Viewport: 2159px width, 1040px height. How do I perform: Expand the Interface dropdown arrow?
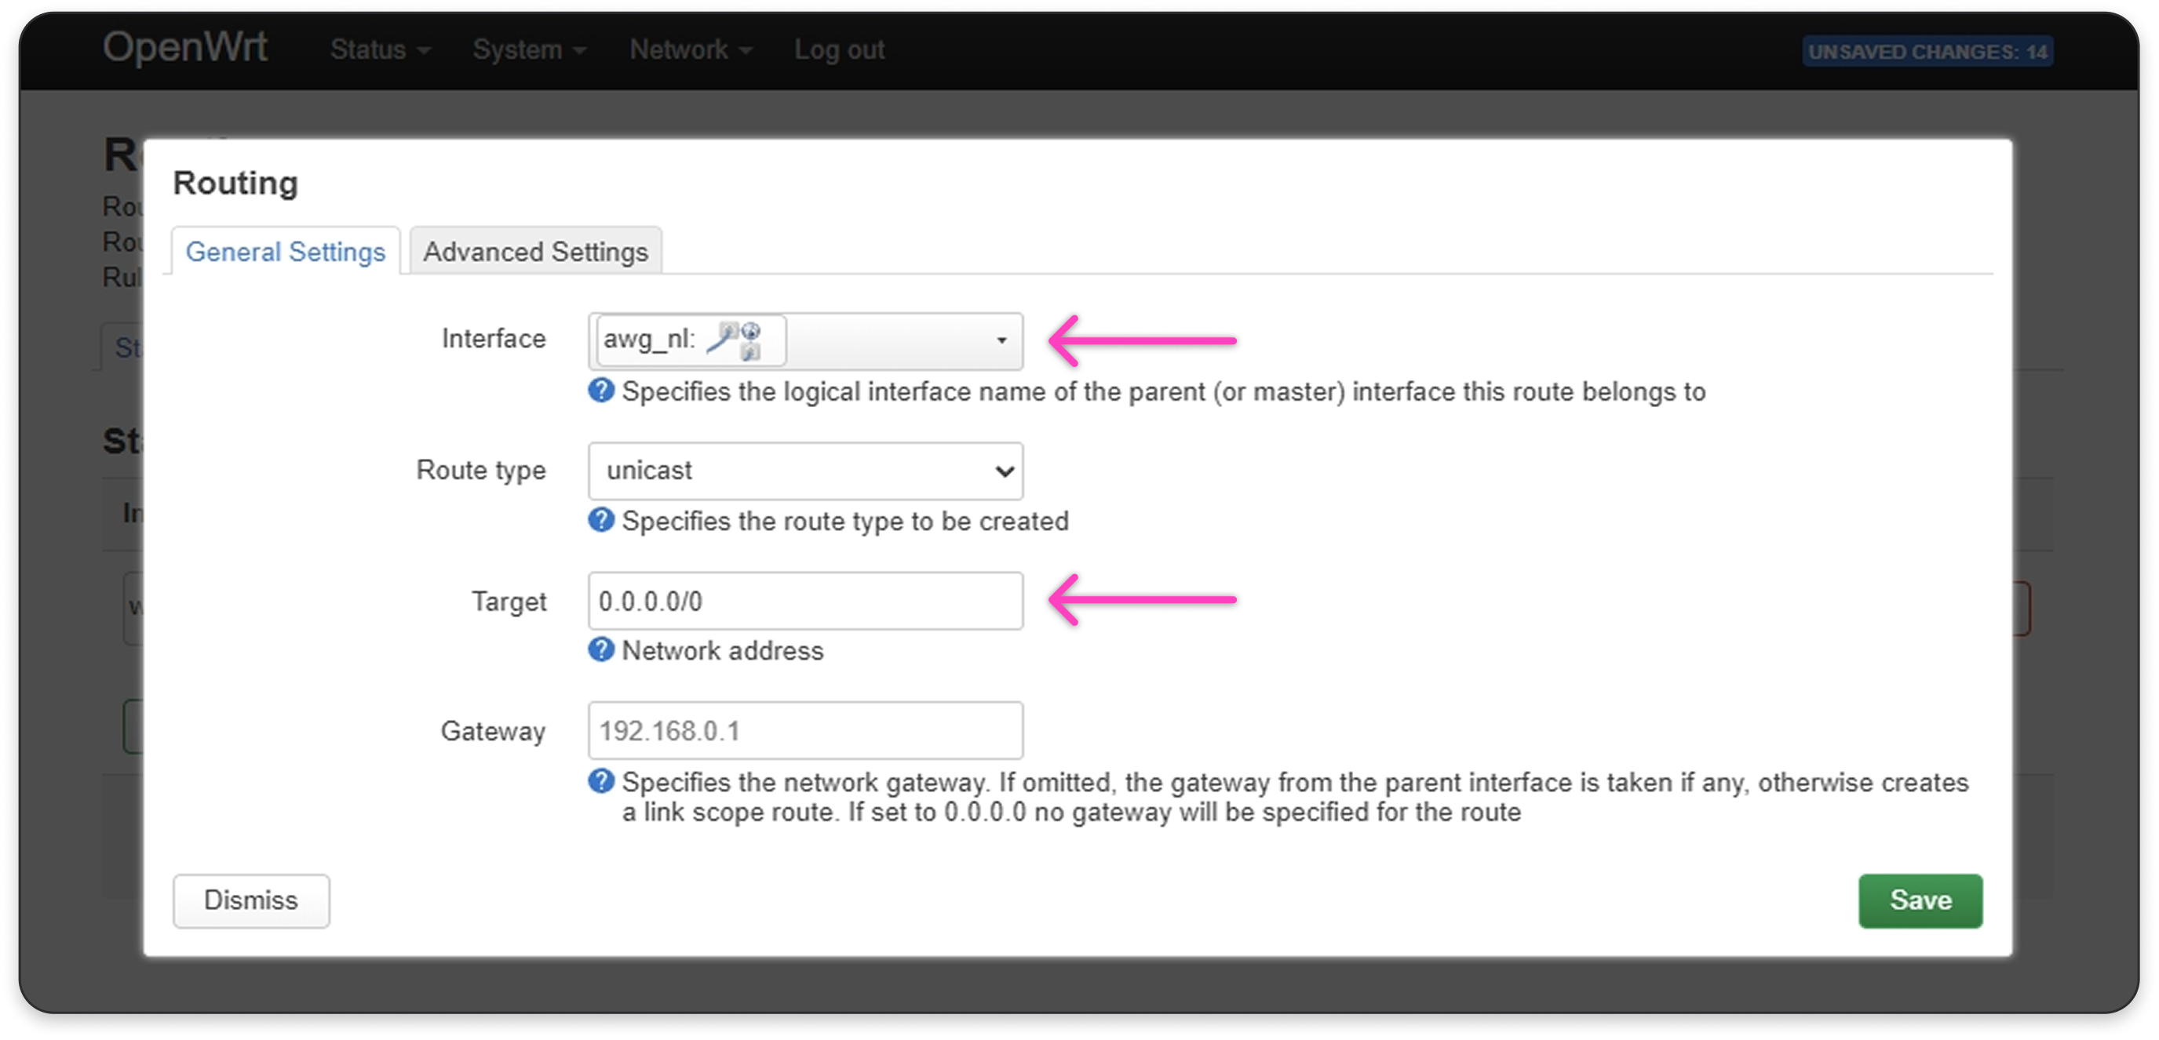(x=1001, y=341)
